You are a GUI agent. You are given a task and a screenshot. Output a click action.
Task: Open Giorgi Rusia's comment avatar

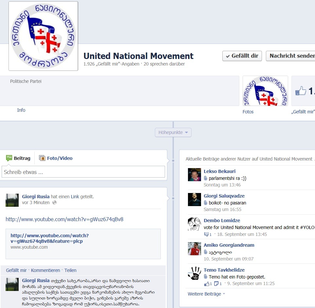click(12, 284)
